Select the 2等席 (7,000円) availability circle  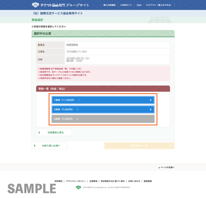tap(77, 109)
